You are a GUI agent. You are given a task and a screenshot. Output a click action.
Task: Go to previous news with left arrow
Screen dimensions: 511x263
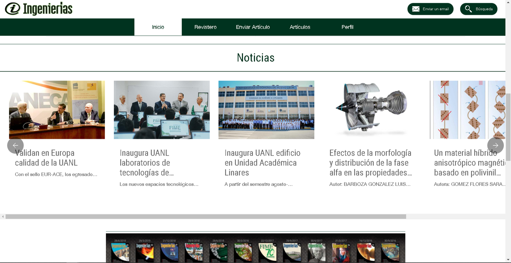pos(15,146)
